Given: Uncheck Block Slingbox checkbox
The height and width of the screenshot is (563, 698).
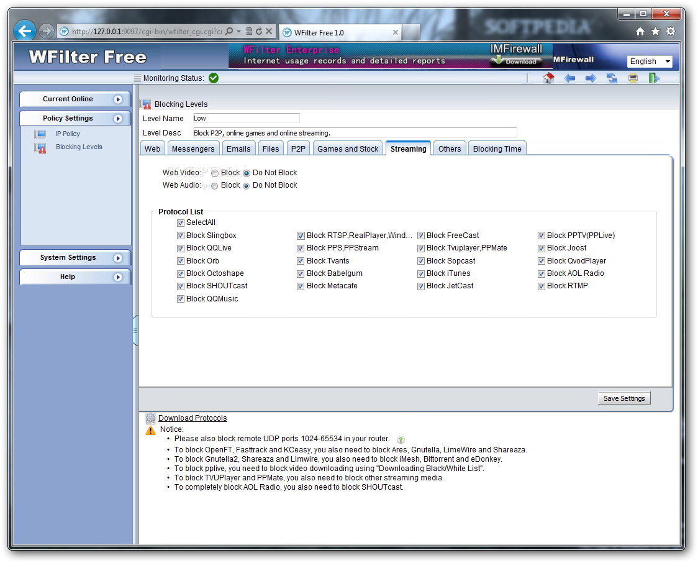Looking at the screenshot, I should point(180,236).
